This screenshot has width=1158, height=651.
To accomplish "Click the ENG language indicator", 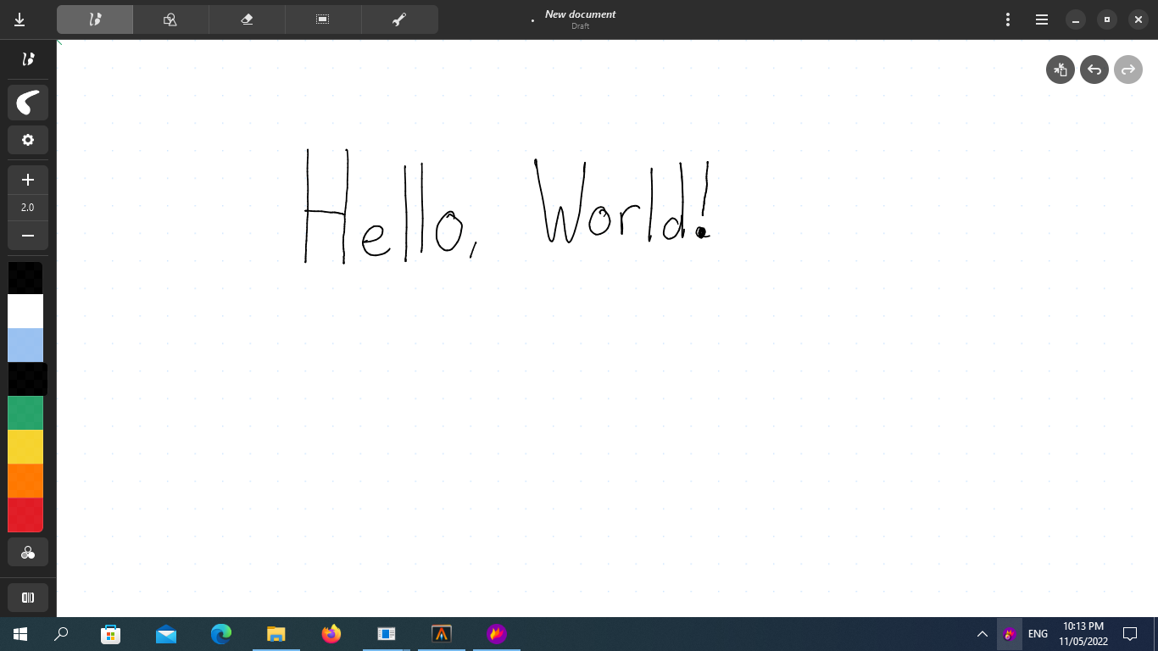I will click(1038, 634).
